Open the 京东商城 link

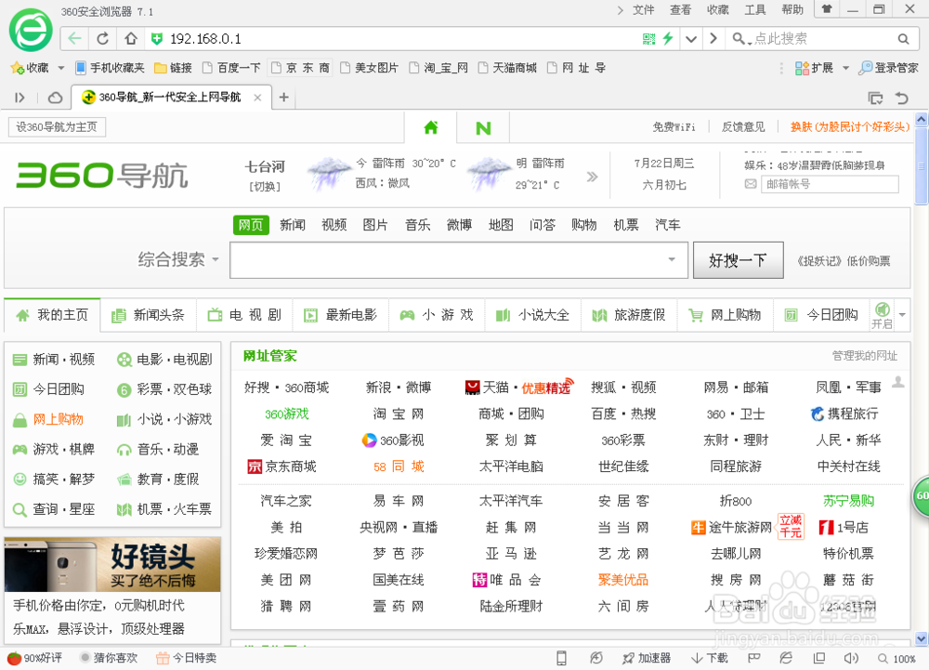(x=282, y=466)
